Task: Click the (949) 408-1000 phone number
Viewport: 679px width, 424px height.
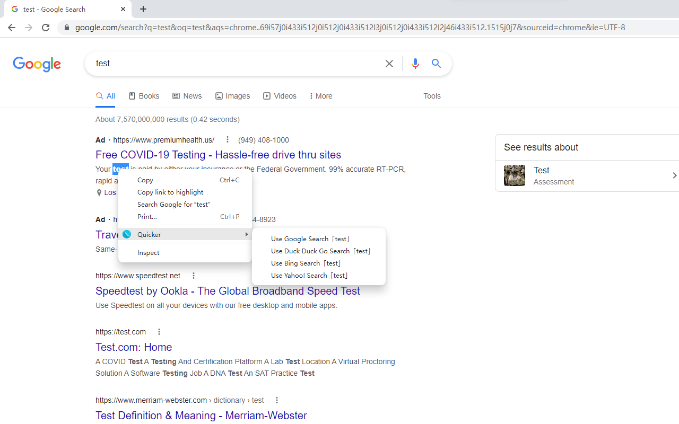Action: click(x=264, y=140)
